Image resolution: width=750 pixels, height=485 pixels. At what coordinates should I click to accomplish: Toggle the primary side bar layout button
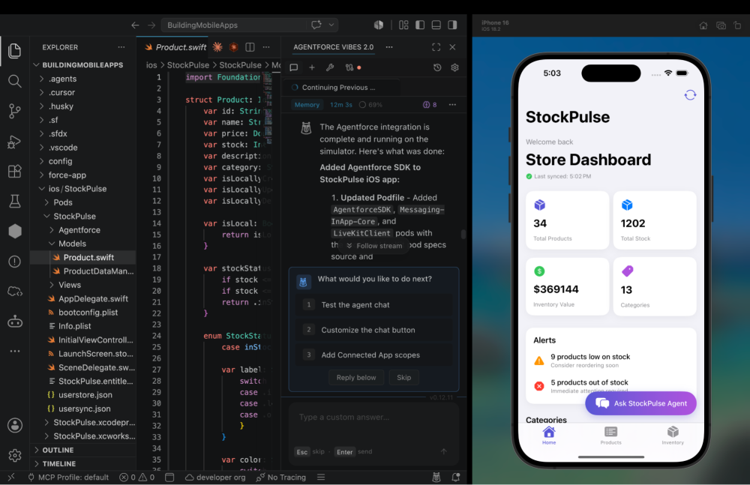pyautogui.click(x=420, y=25)
